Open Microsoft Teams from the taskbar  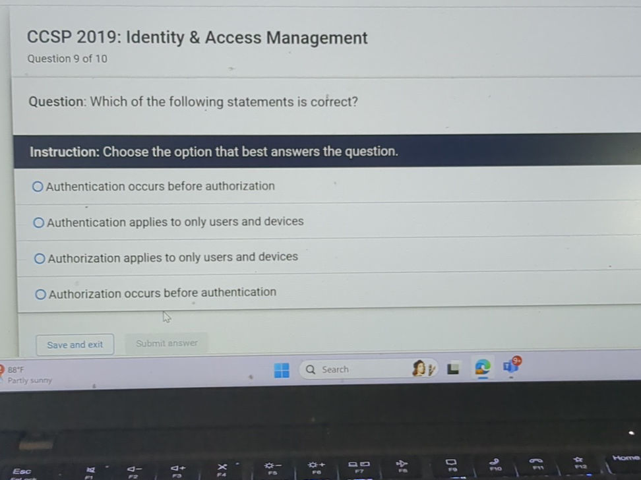pyautogui.click(x=511, y=365)
